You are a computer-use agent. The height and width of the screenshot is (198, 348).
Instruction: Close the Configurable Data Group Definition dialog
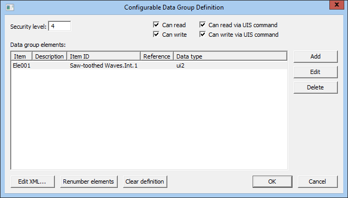pos(336,5)
